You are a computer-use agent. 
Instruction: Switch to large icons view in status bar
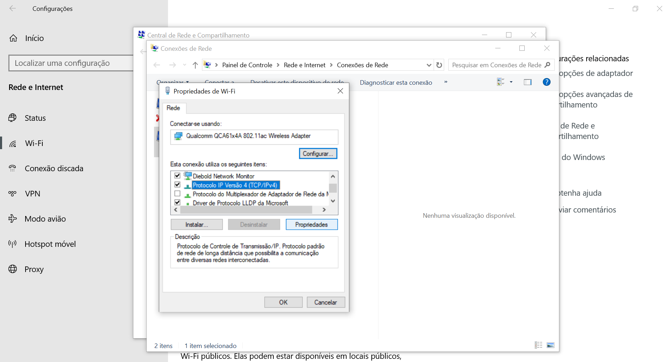pyautogui.click(x=551, y=345)
